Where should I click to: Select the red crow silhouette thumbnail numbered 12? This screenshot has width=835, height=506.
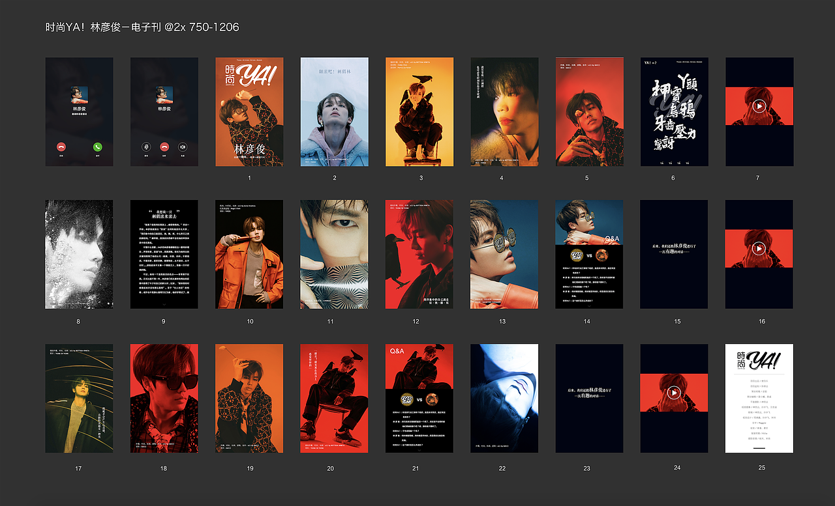(419, 254)
